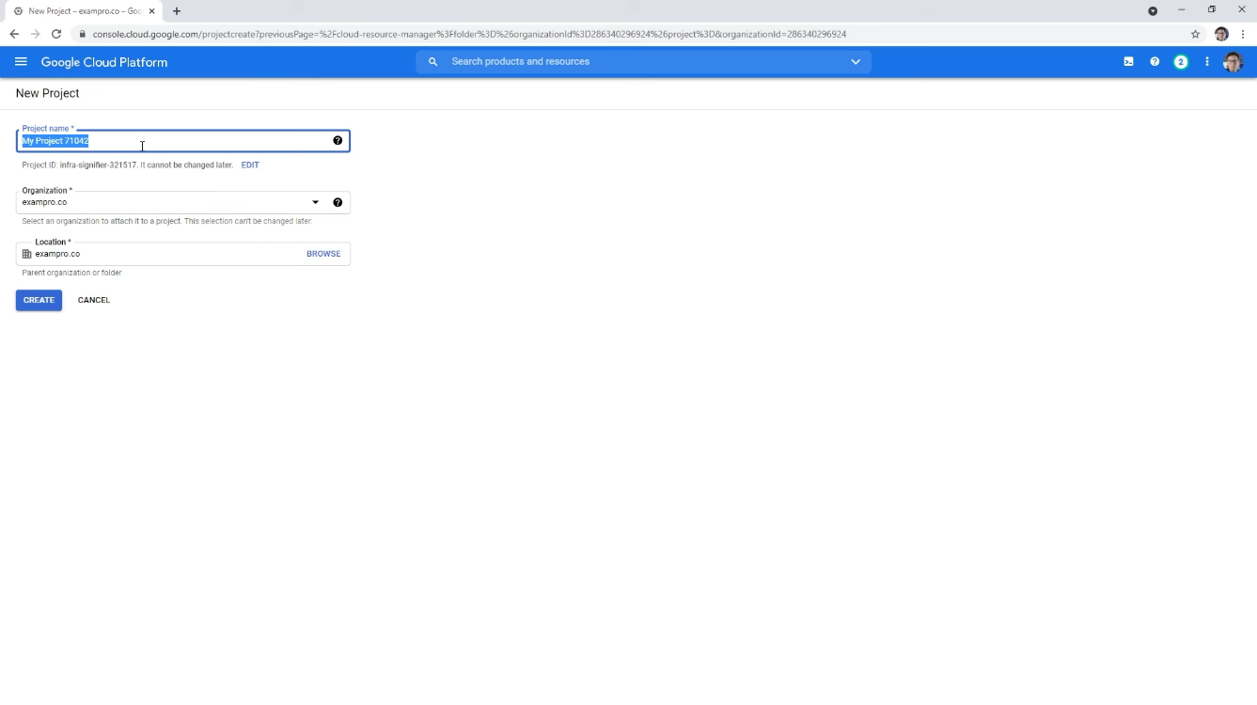The image size is (1257, 705).
Task: Click the project ID text infra-signifier-321517
Action: click(x=98, y=164)
